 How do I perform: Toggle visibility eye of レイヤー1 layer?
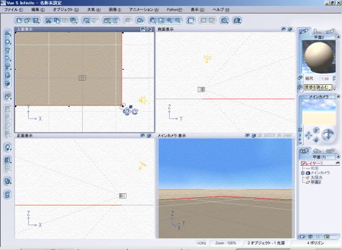(338, 163)
